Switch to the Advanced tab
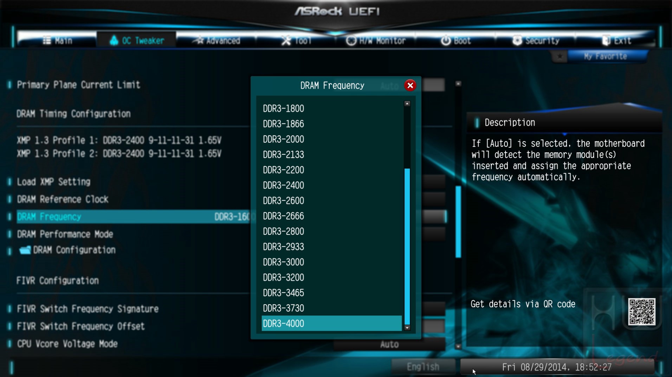 point(217,41)
